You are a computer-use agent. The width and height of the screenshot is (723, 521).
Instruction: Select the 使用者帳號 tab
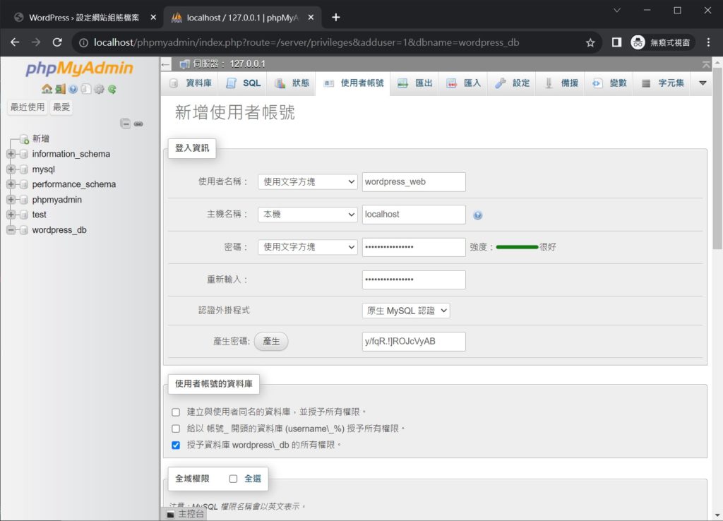(353, 83)
